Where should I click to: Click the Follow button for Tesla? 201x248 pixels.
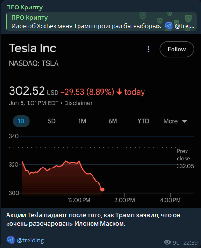click(x=177, y=49)
